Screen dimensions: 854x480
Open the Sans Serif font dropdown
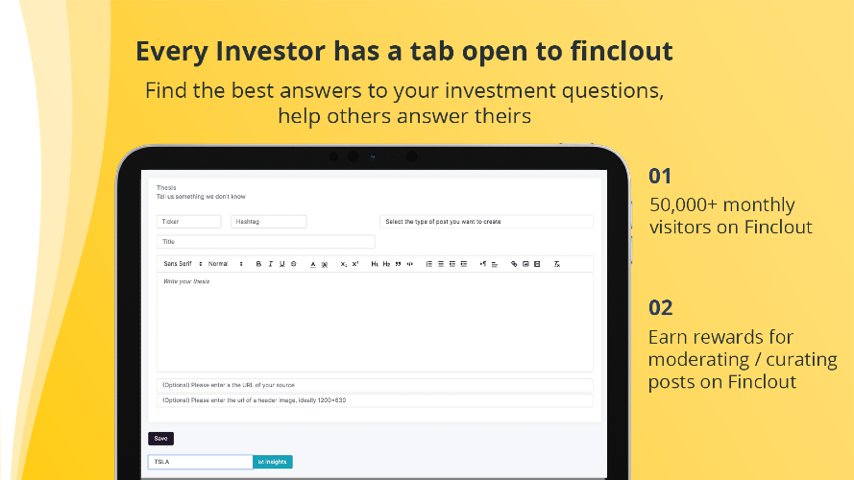click(x=183, y=264)
